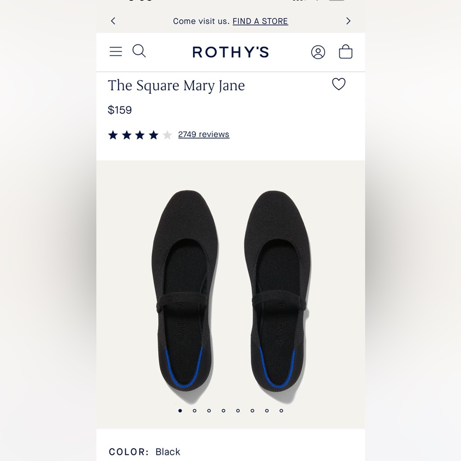Select the first carousel dot indicator

(180, 410)
